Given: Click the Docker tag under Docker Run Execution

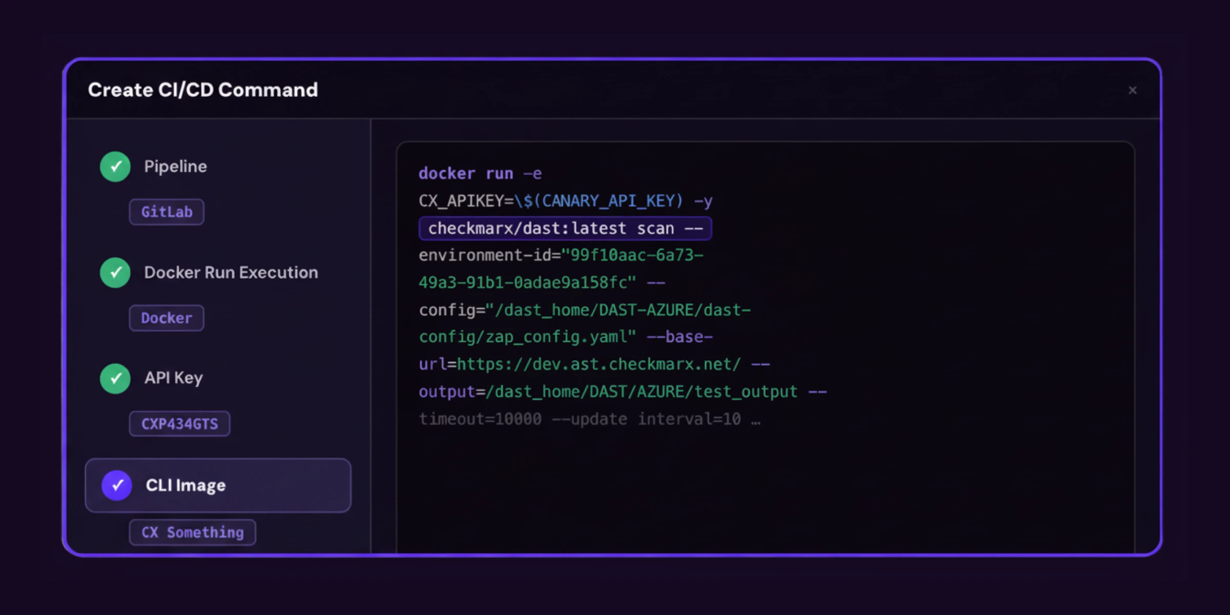Looking at the screenshot, I should pos(167,318).
